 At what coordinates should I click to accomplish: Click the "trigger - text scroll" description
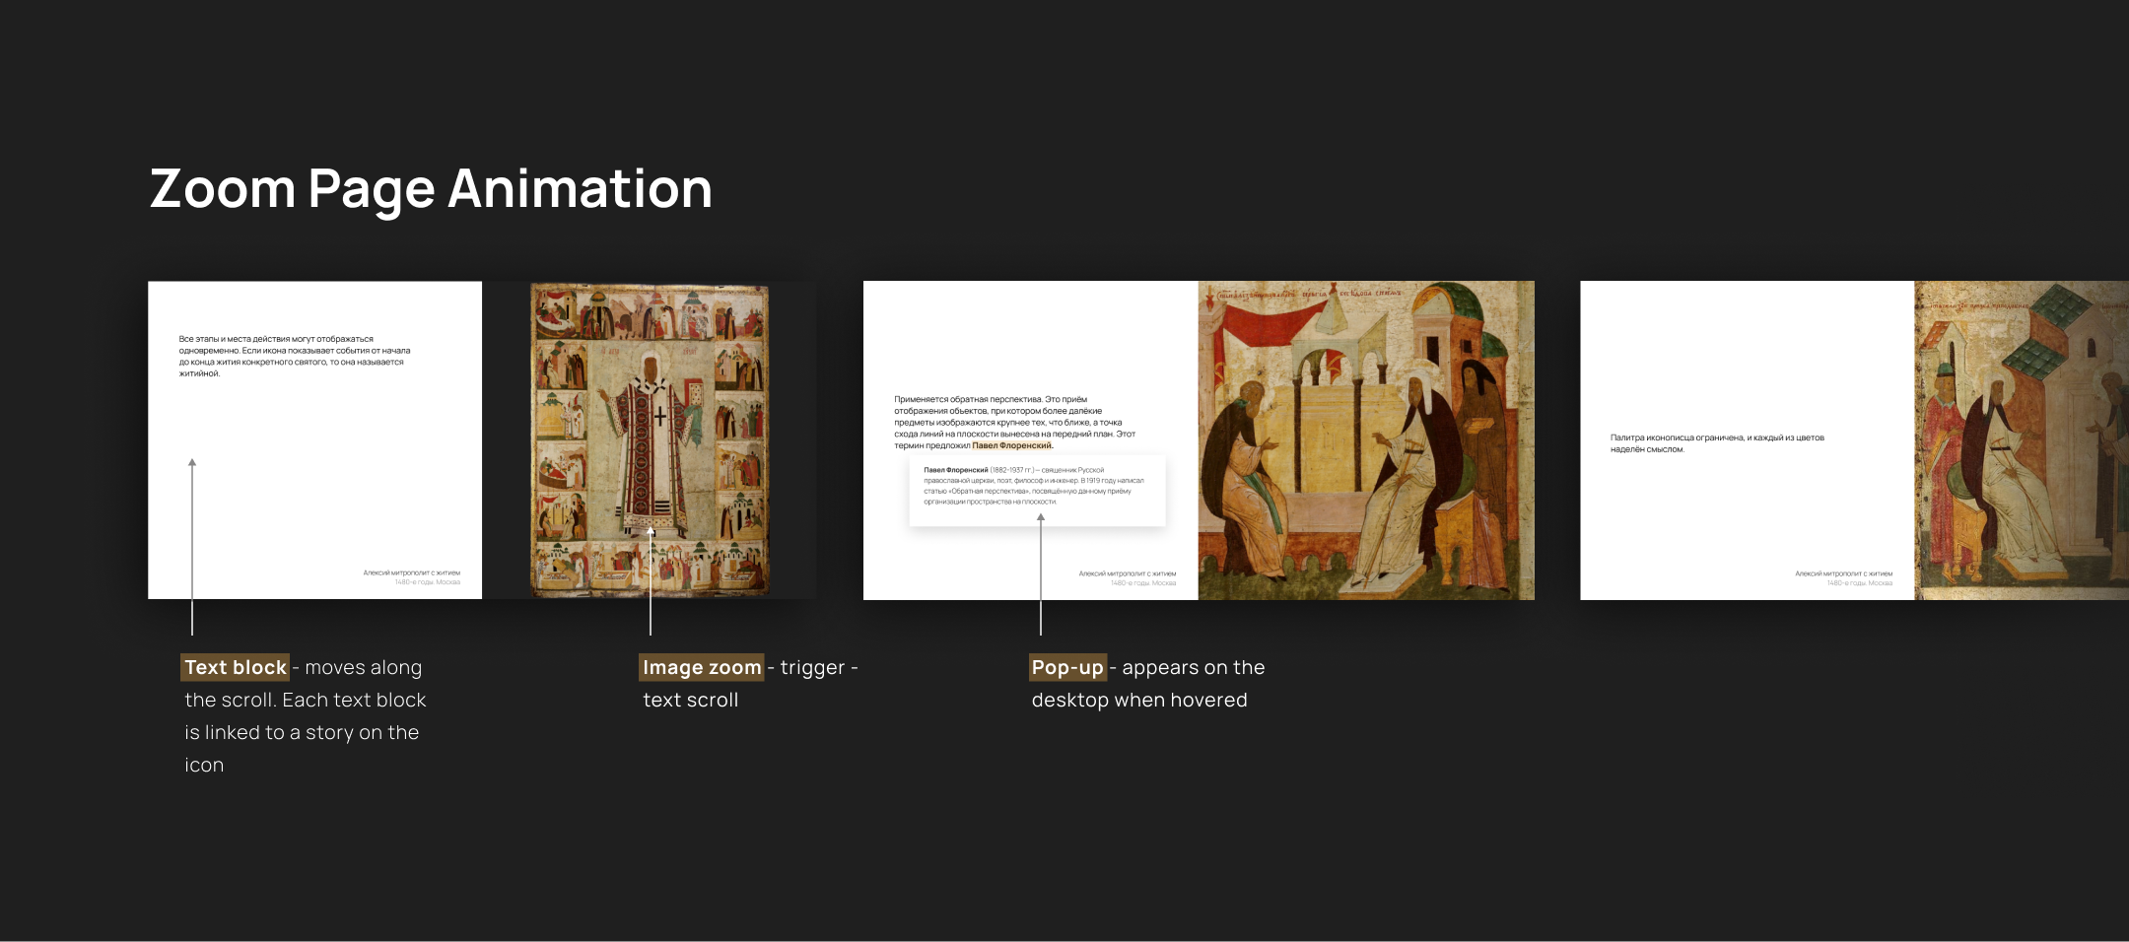(749, 684)
